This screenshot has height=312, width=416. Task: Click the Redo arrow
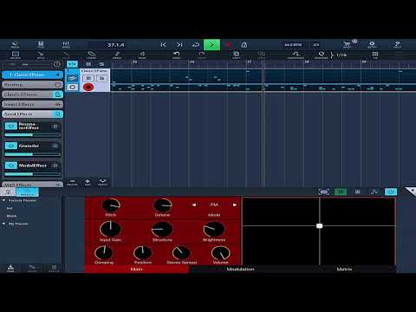point(202,55)
